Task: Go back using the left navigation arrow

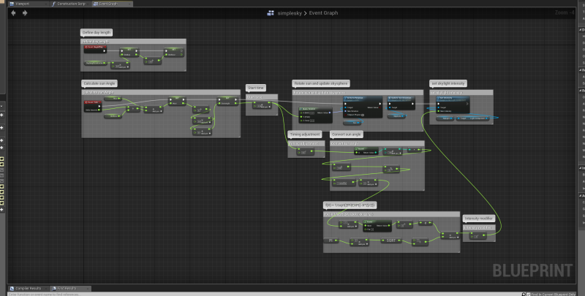Action: tap(13, 13)
